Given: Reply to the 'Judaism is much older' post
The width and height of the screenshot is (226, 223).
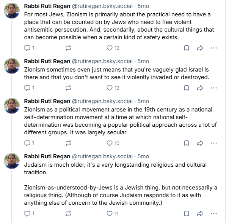Looking at the screenshot, I should [29, 213].
